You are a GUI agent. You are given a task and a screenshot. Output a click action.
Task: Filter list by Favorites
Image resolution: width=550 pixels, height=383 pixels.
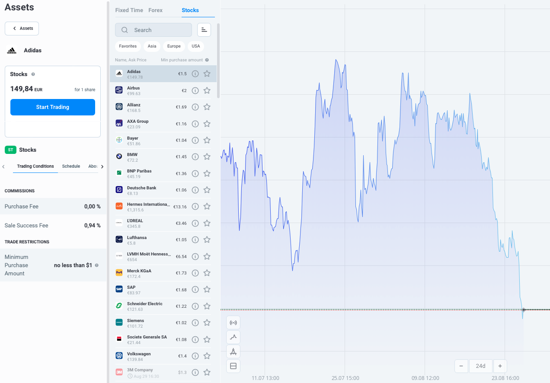point(128,46)
